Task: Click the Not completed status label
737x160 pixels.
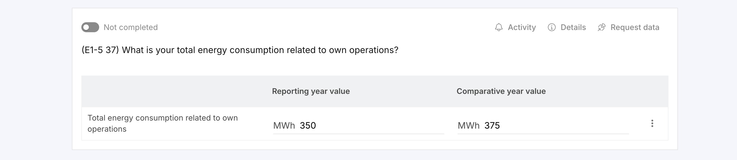Action: [x=130, y=27]
